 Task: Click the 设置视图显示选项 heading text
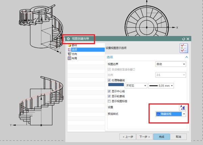tap(116, 48)
